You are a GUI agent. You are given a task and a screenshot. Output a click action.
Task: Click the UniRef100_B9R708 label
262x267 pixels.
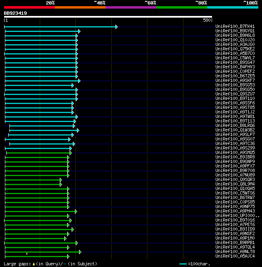click(x=235, y=170)
